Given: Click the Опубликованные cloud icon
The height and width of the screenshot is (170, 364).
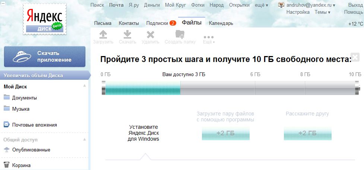Looking at the screenshot, I should coord(7,150).
